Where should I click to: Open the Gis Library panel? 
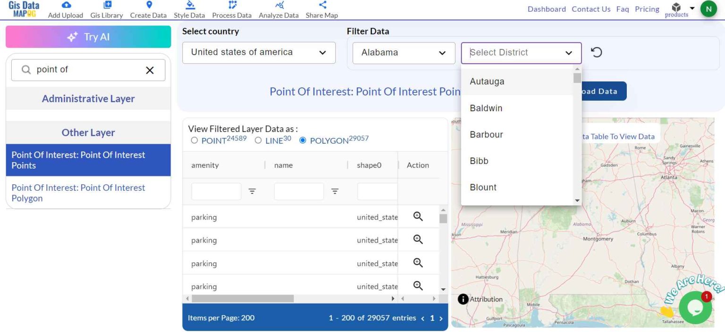click(x=107, y=9)
